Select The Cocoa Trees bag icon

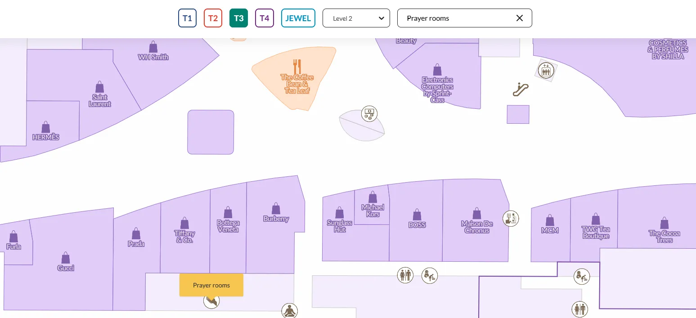click(665, 223)
